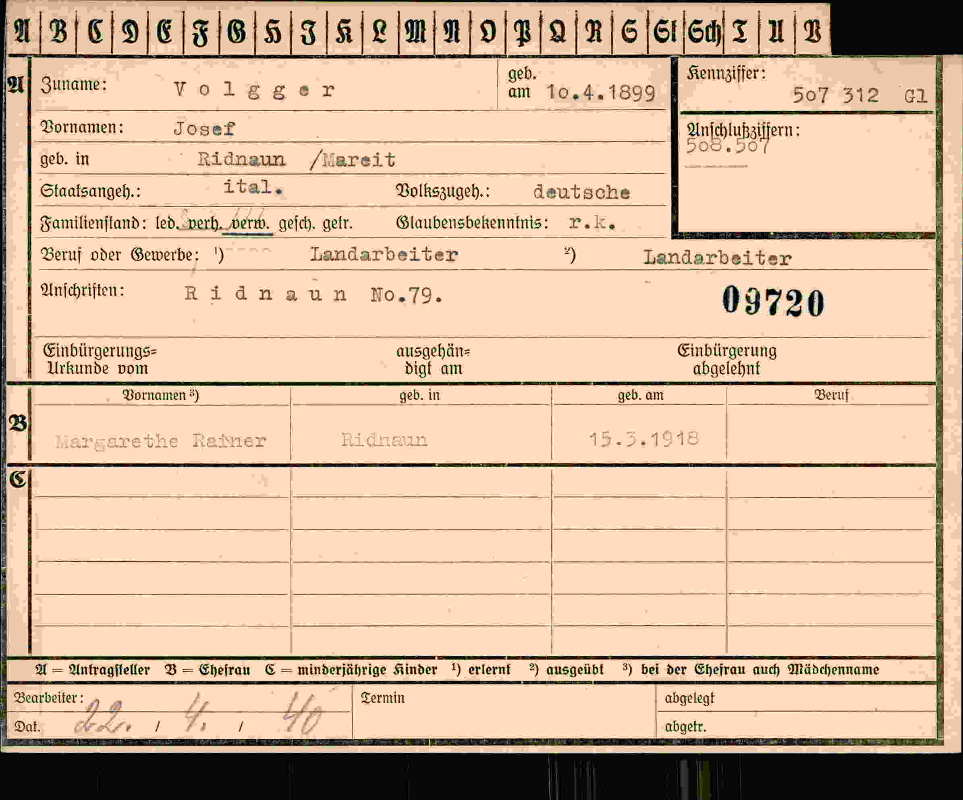This screenshot has height=800, width=963.
Task: Click the "Vornamen ³)" column header
Action: (x=161, y=395)
